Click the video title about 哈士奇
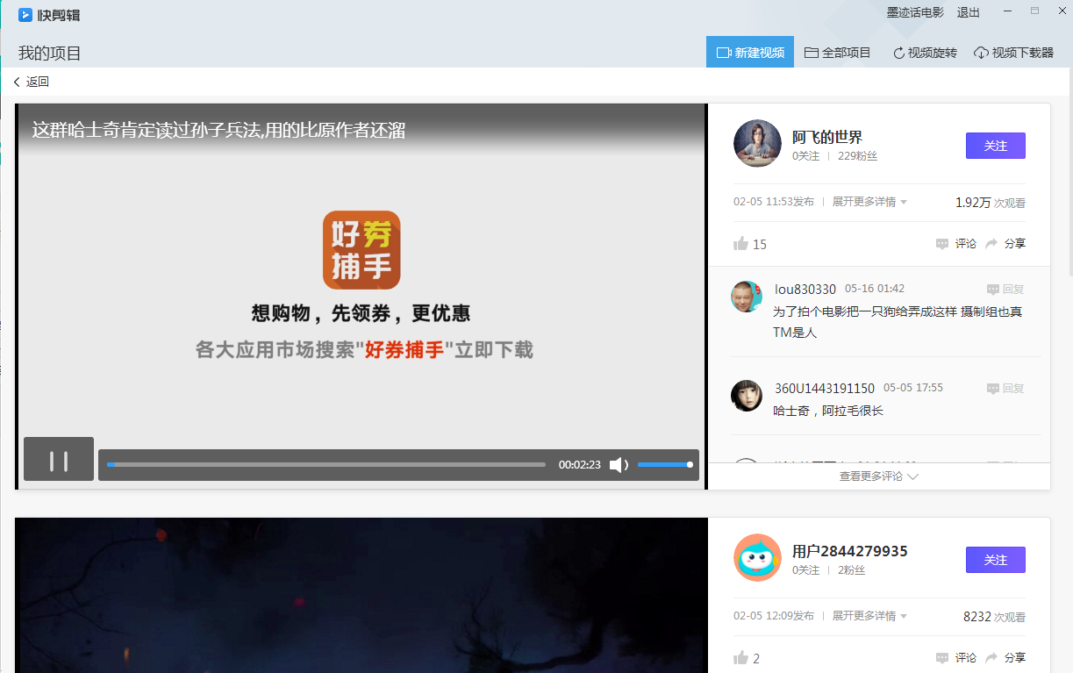The image size is (1073, 673). click(218, 130)
